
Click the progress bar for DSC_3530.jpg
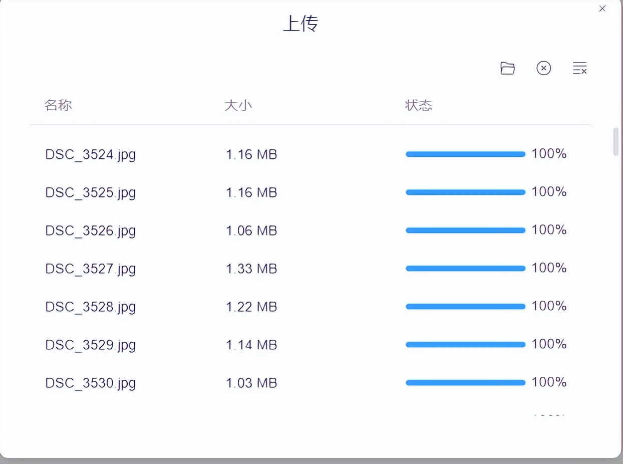tap(465, 383)
